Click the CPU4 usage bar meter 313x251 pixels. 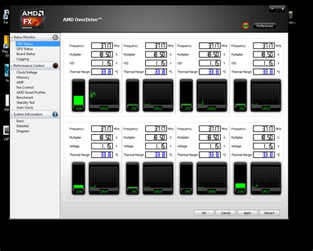point(79,178)
